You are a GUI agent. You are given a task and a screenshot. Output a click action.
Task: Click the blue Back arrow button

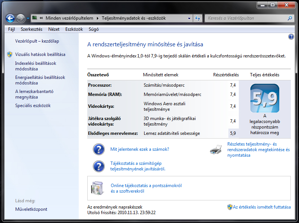[10, 18]
